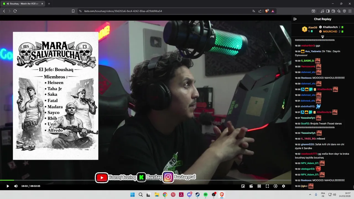Open Steam from taskbar
The image size is (354, 199).
tap(197, 195)
